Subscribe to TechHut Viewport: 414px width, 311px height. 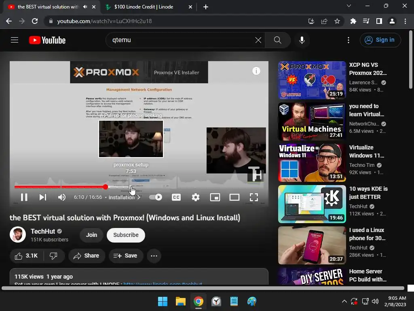(126, 235)
